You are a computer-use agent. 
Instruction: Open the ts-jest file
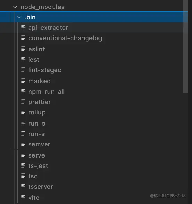tap(38, 166)
